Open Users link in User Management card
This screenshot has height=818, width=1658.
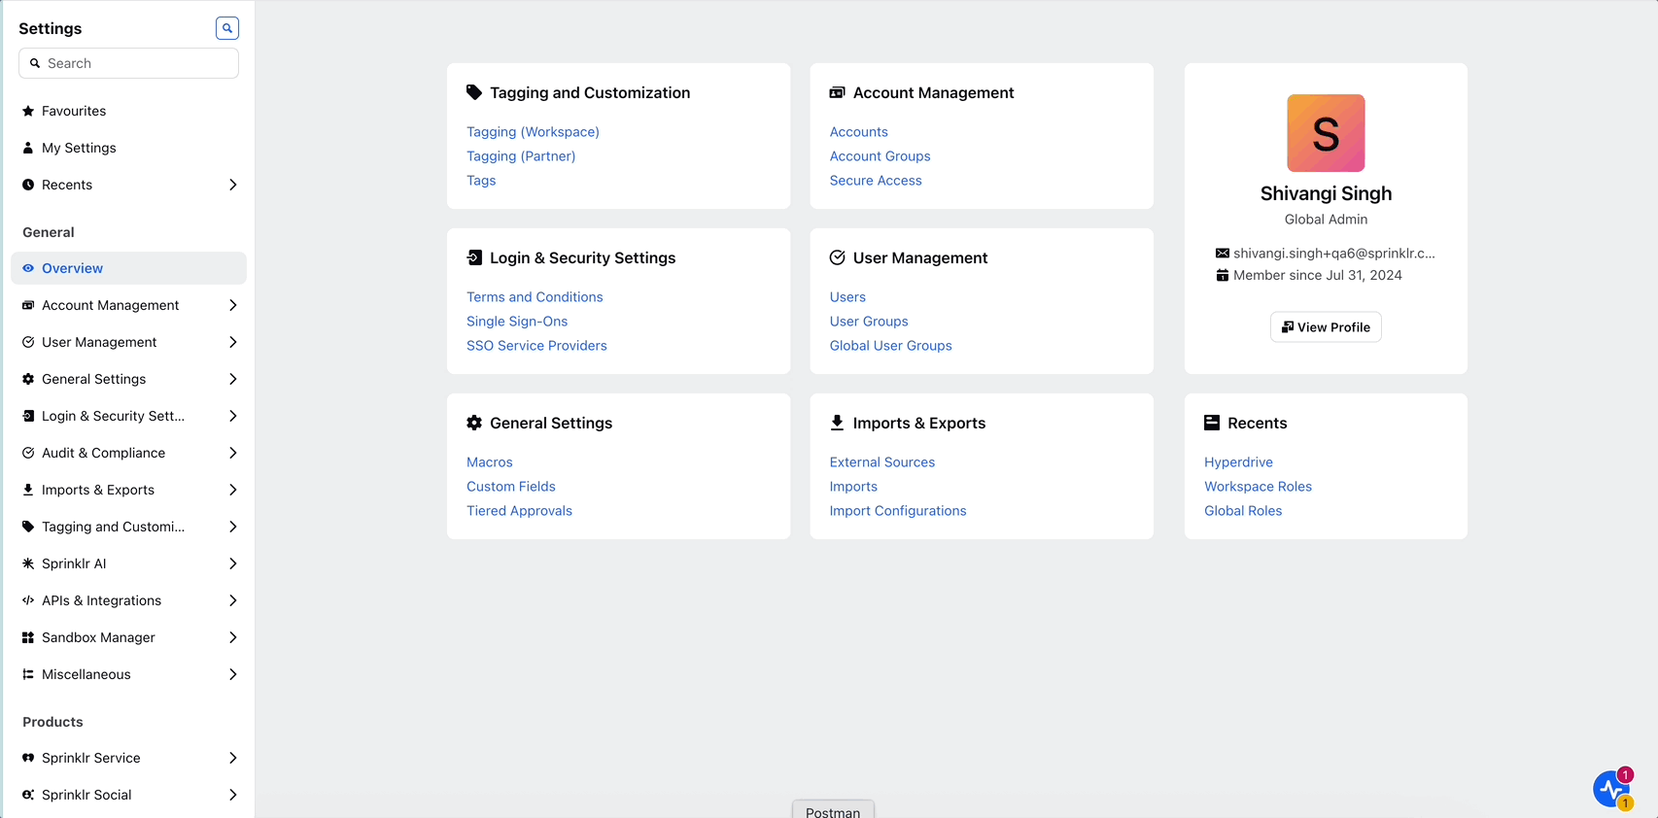(847, 297)
